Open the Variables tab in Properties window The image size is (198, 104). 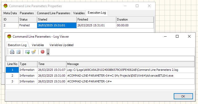coord(79,13)
